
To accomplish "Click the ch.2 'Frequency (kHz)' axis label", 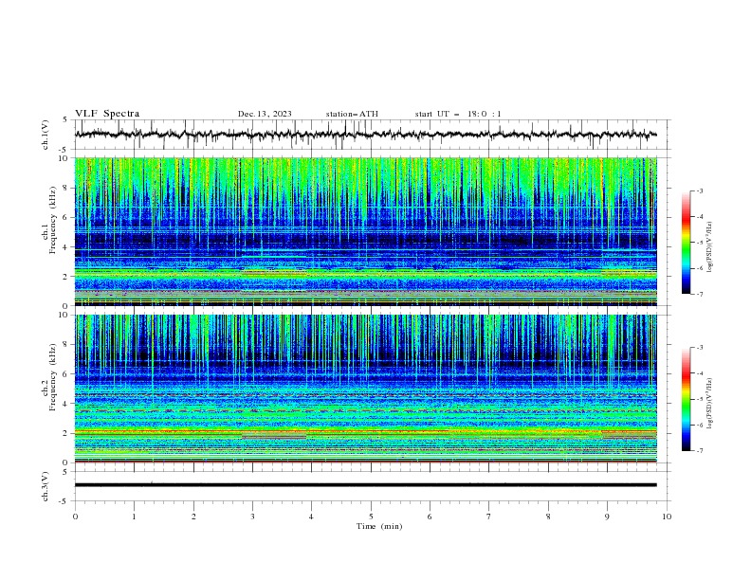I will [53, 376].
